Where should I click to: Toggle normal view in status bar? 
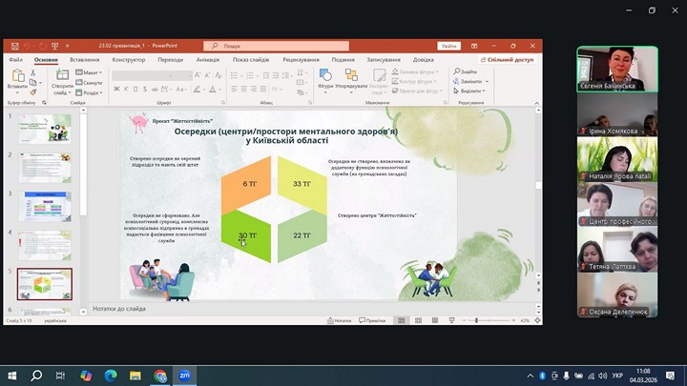coord(400,320)
